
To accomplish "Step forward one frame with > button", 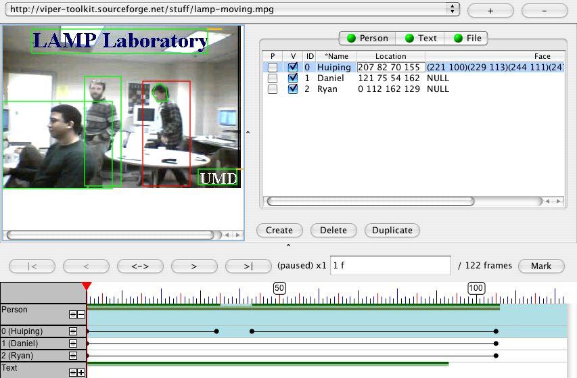I will [x=194, y=266].
